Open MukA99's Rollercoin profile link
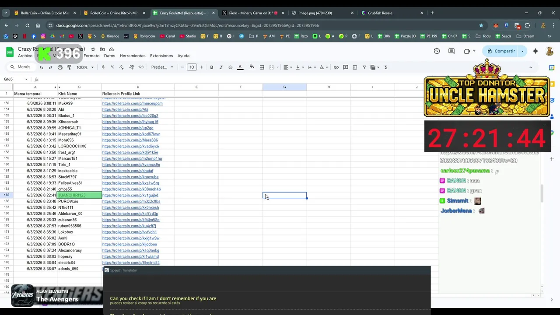This screenshot has height=315, width=560. (x=133, y=104)
